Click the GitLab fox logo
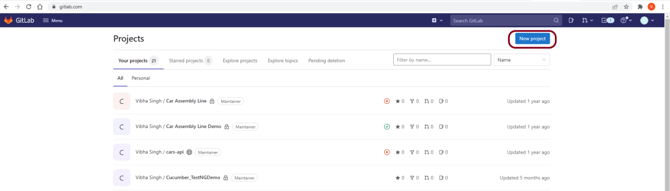This screenshot has height=191, width=670. [8, 20]
